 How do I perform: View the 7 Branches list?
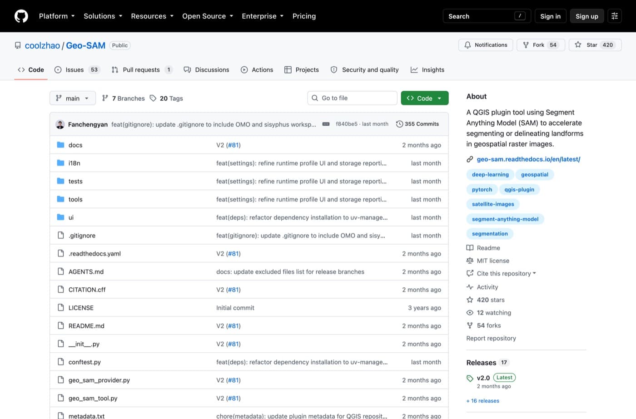click(123, 98)
